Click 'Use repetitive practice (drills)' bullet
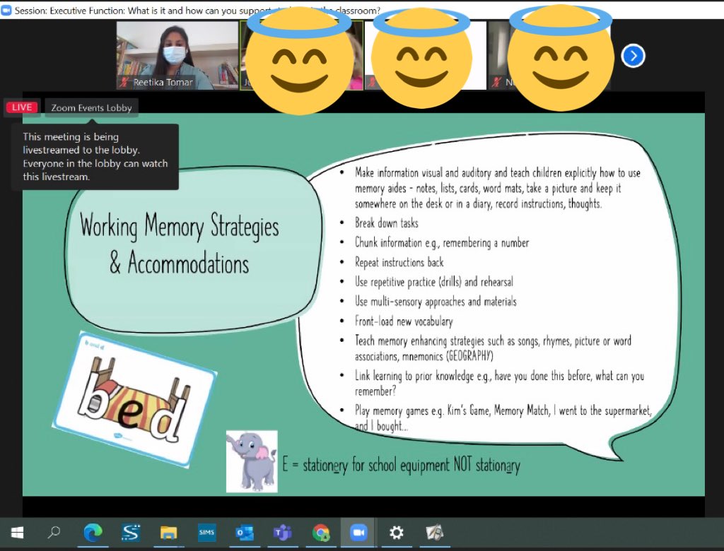Viewport: 724px width, 551px height. coord(433,282)
